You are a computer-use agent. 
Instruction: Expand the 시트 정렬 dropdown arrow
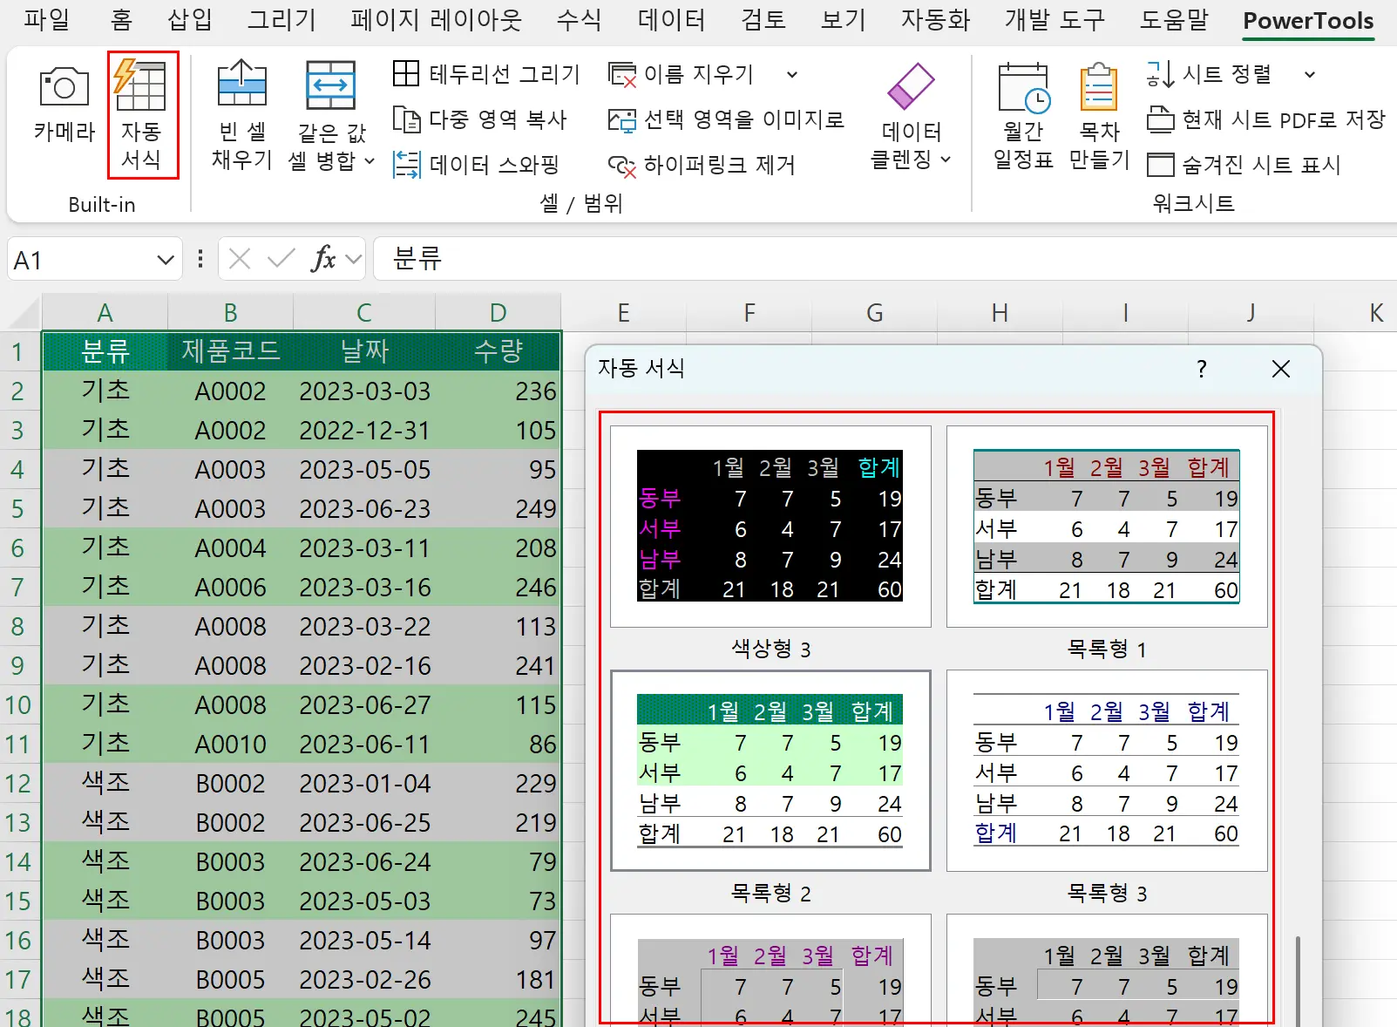(x=1311, y=74)
